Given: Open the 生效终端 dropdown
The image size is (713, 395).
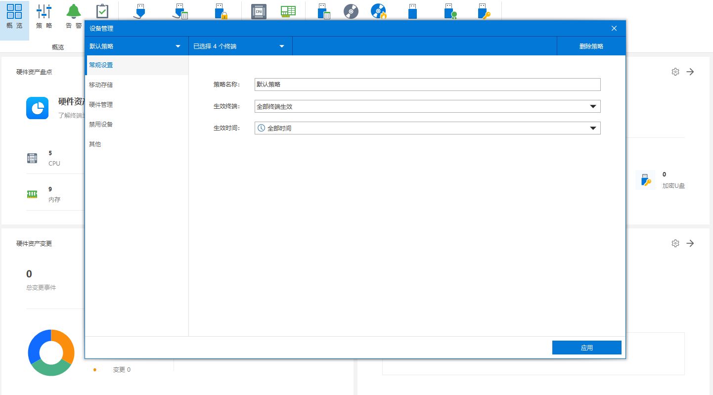Looking at the screenshot, I should pyautogui.click(x=427, y=106).
